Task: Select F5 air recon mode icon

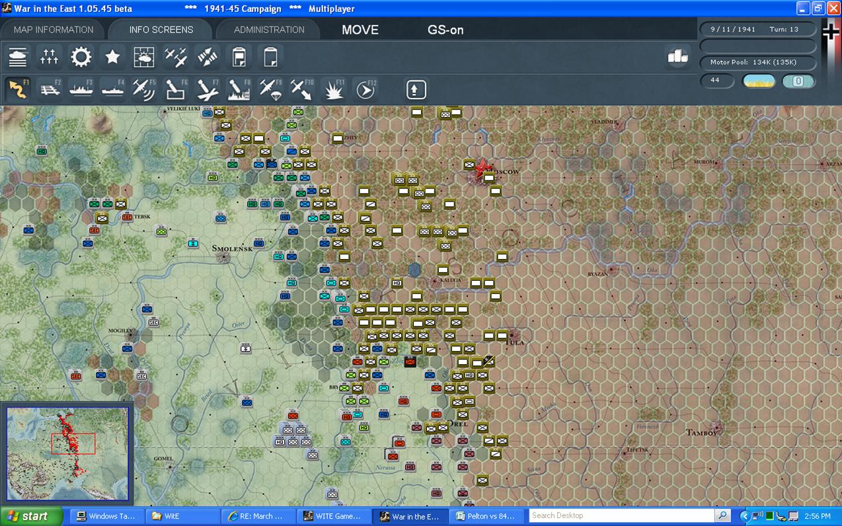Action: click(x=144, y=89)
